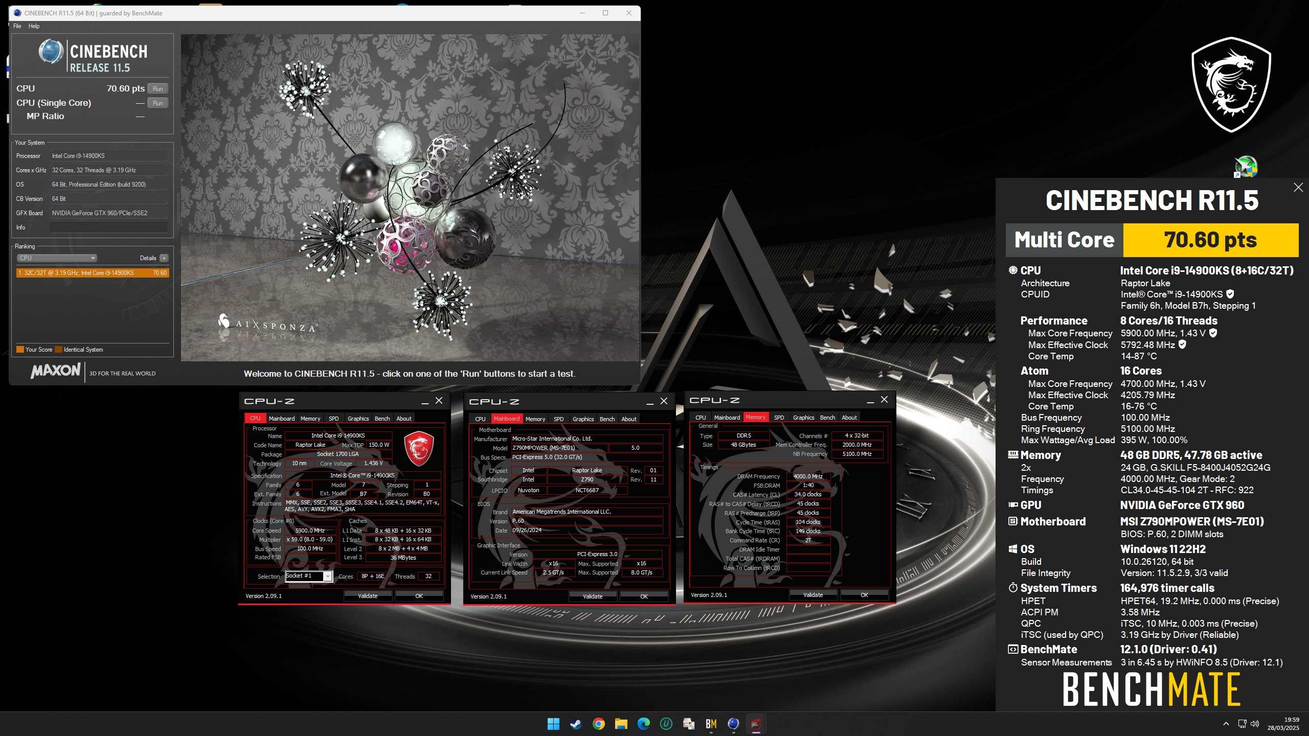Open the Socket #1 selection dropdown

point(328,577)
